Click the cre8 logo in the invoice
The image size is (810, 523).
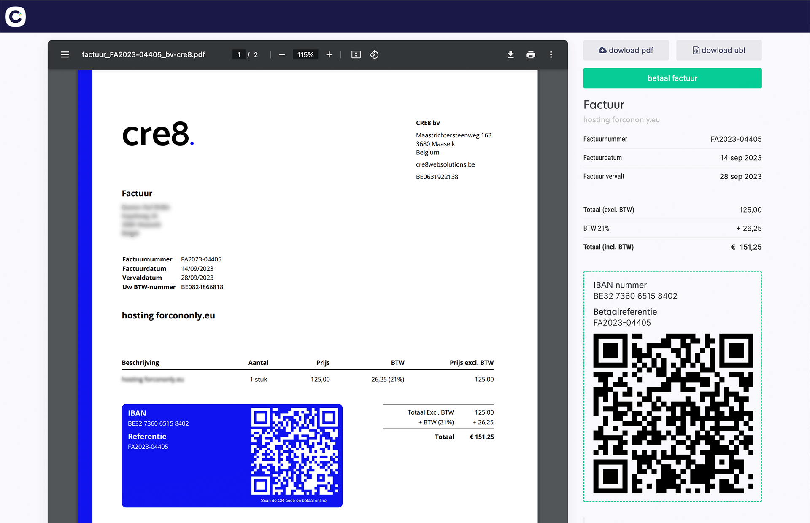[x=158, y=134]
